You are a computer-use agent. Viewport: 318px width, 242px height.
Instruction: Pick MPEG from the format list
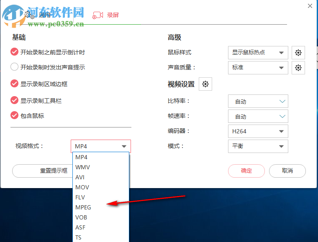pyautogui.click(x=101, y=207)
